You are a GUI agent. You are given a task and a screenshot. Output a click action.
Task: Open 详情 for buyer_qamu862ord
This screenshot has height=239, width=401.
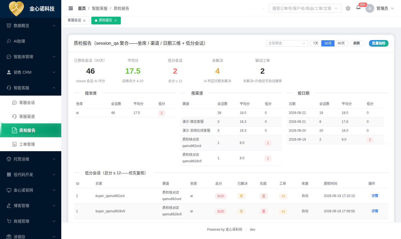(375, 196)
